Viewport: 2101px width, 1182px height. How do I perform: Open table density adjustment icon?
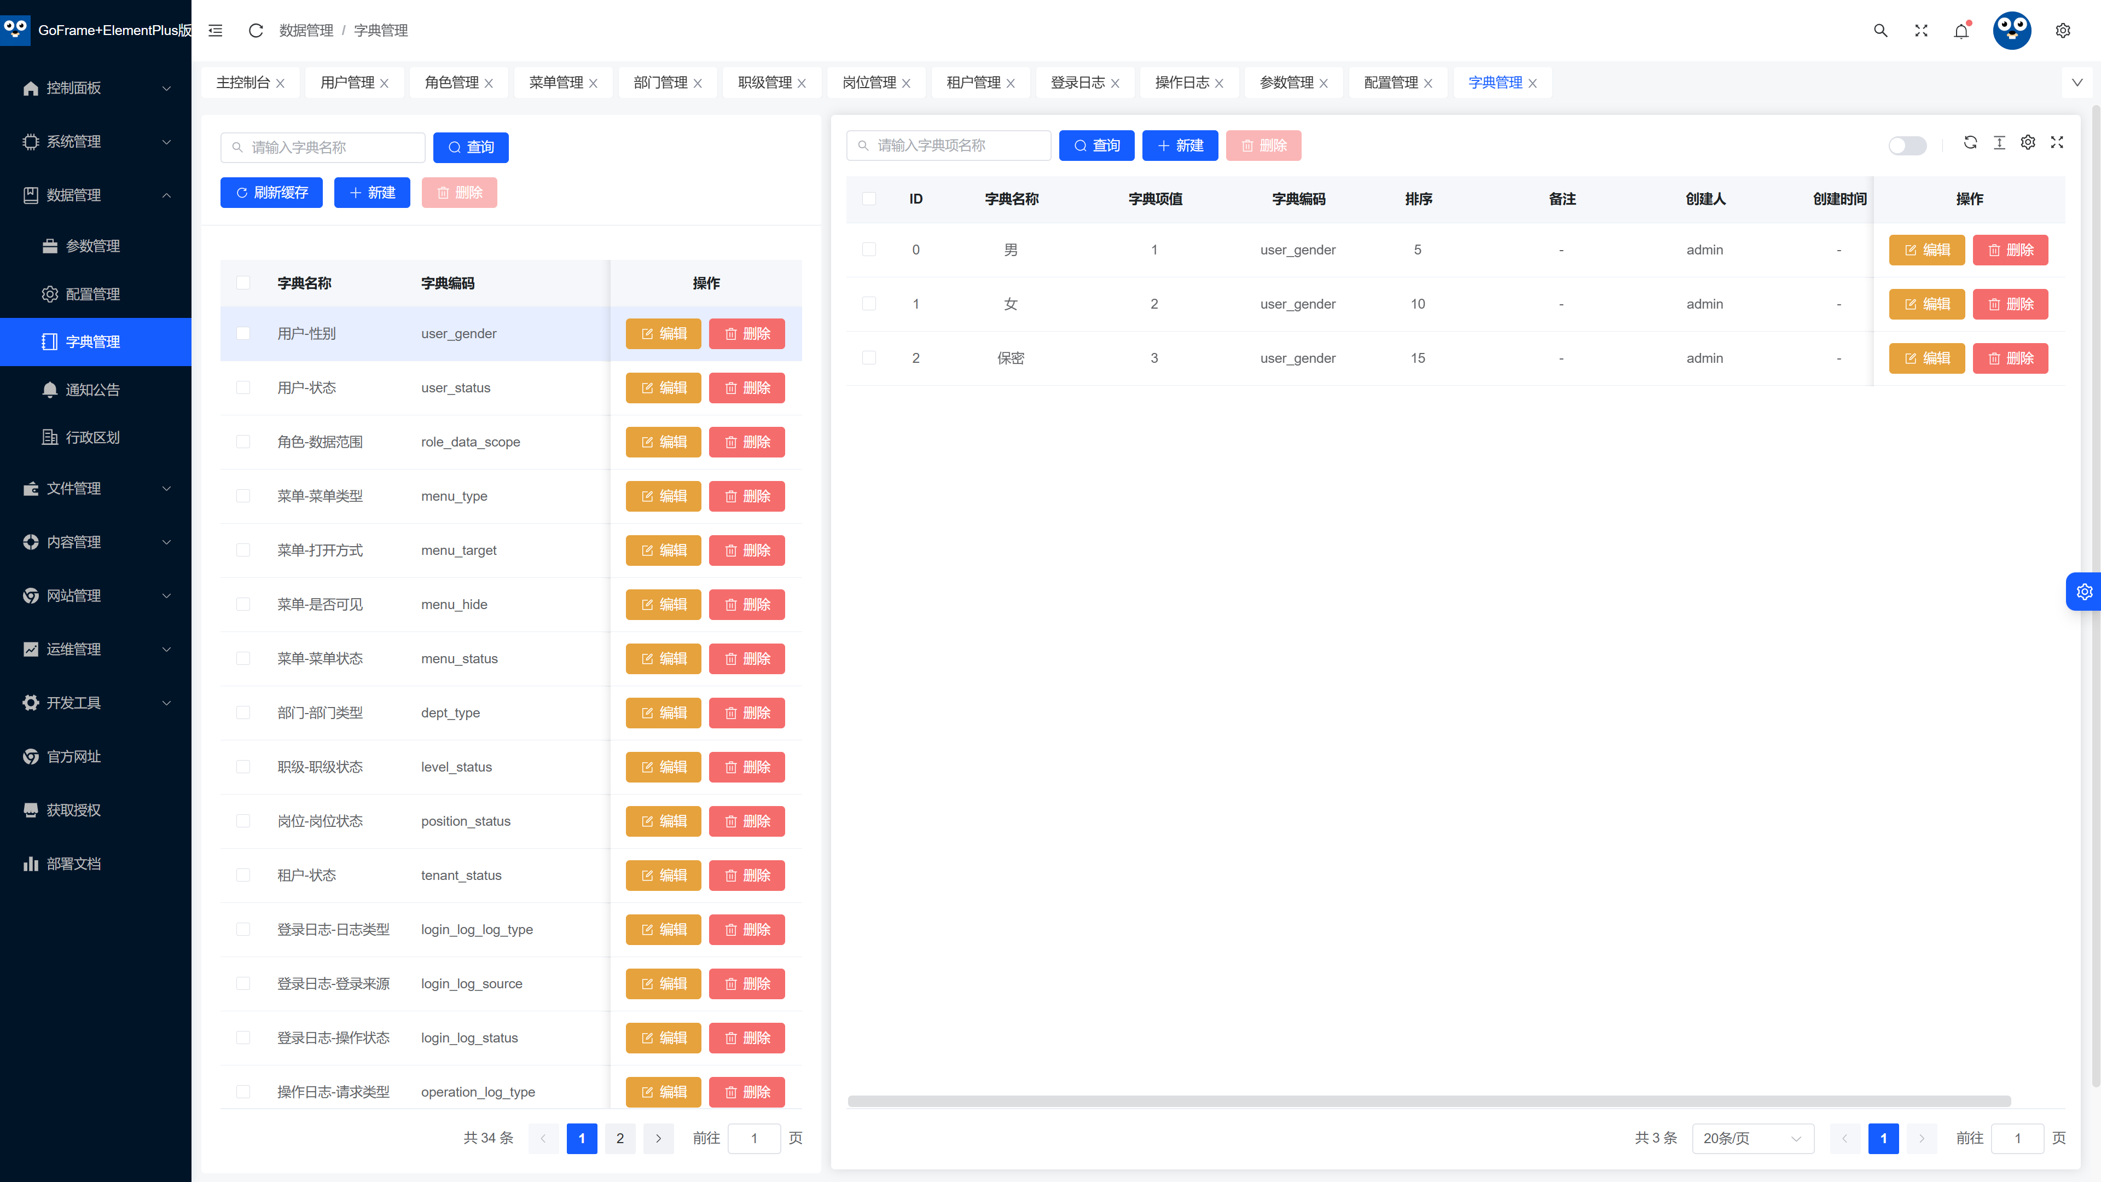pyautogui.click(x=1999, y=142)
